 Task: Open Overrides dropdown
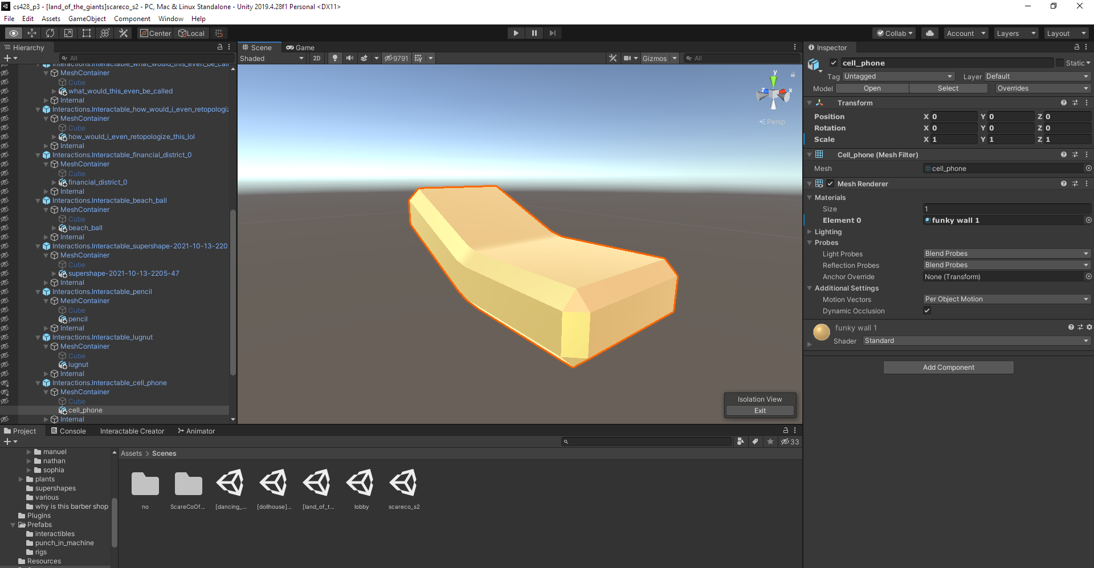pyautogui.click(x=1043, y=88)
